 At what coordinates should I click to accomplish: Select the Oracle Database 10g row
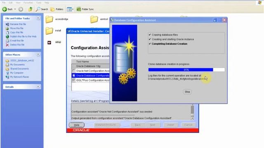click(91, 66)
